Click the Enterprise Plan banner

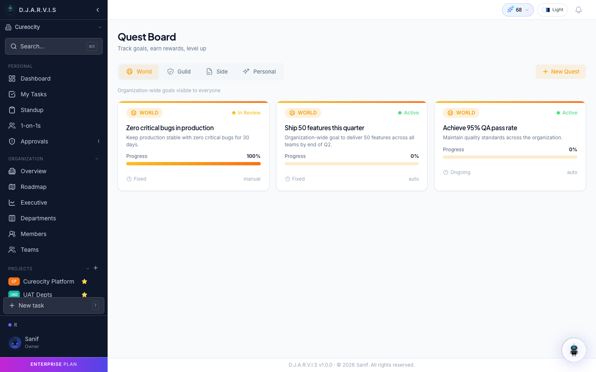[x=54, y=365]
